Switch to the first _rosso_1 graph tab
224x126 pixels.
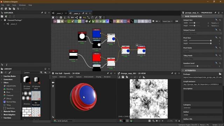59,13
